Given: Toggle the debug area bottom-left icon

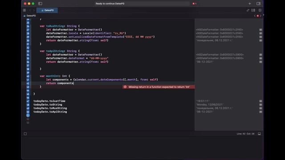Looking at the screenshot, I should point(25,134).
